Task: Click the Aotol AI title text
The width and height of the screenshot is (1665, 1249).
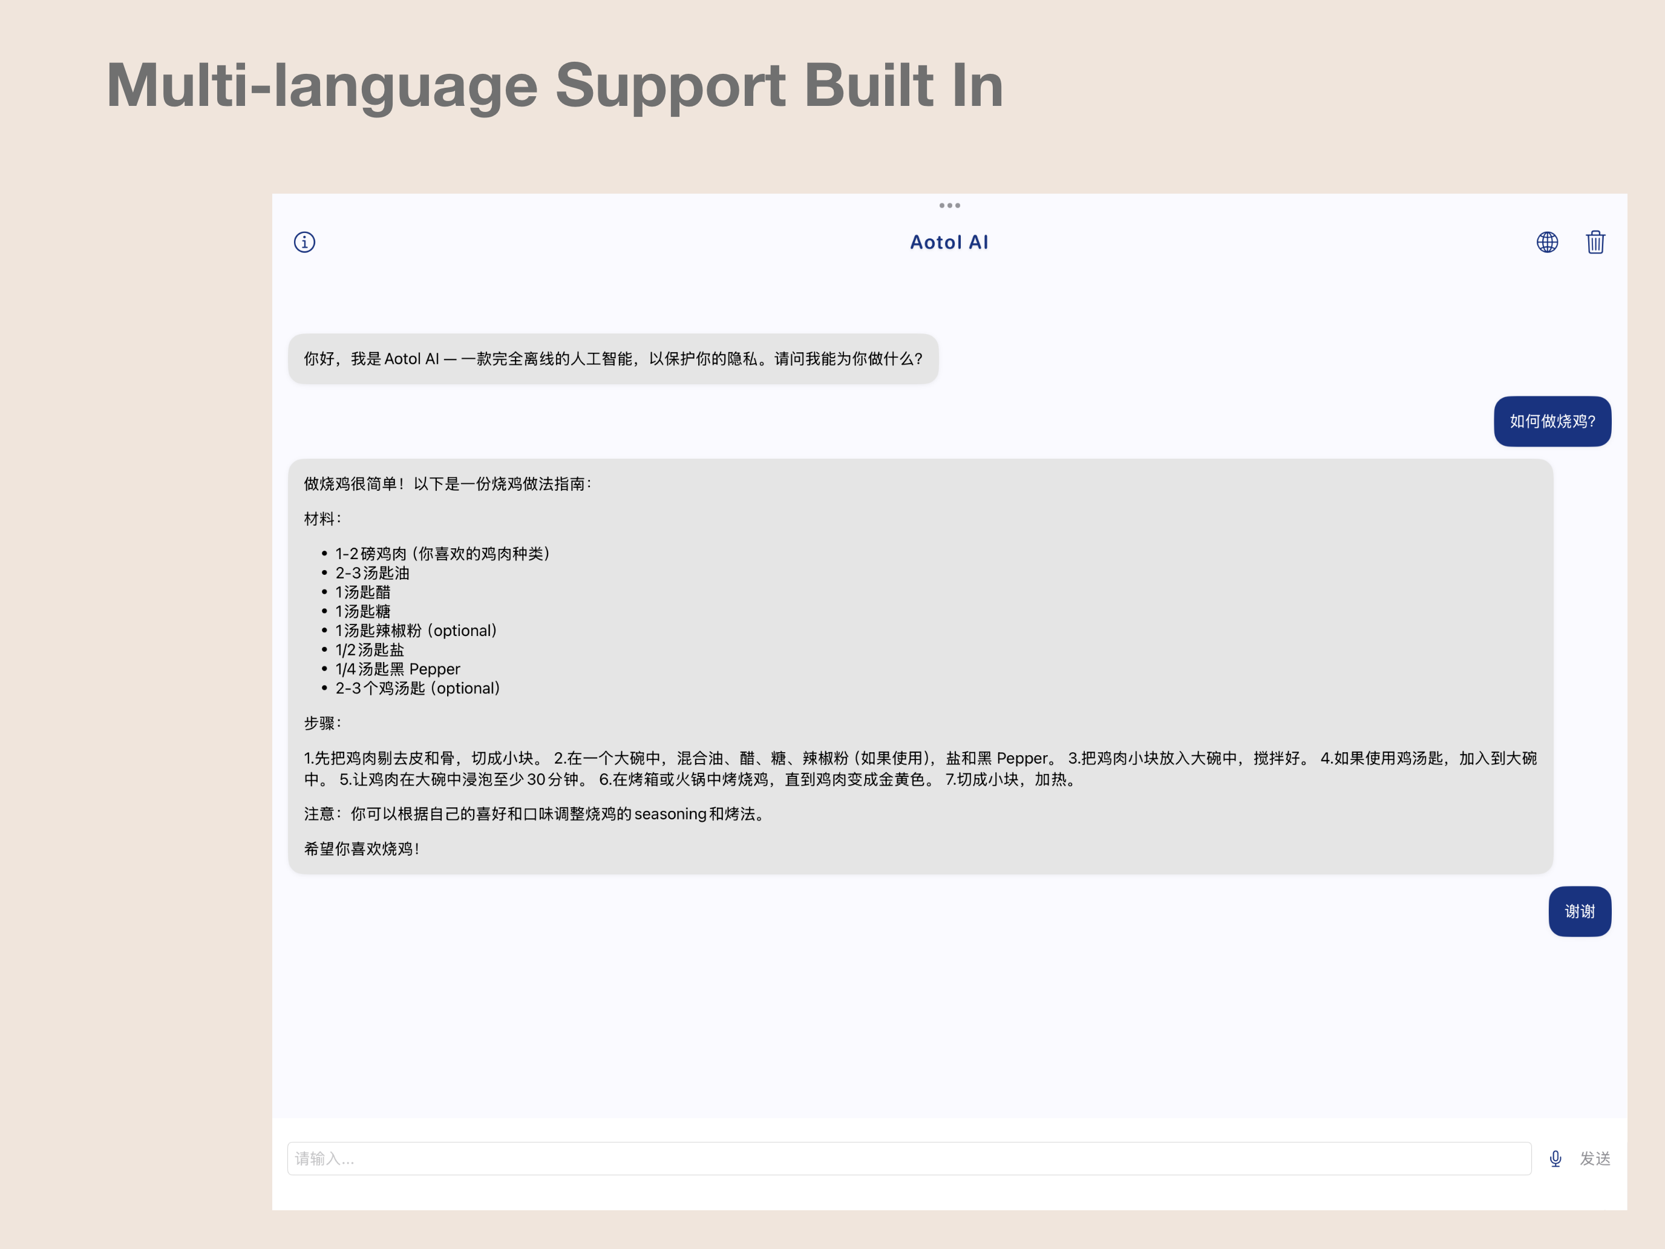Action: pos(949,243)
